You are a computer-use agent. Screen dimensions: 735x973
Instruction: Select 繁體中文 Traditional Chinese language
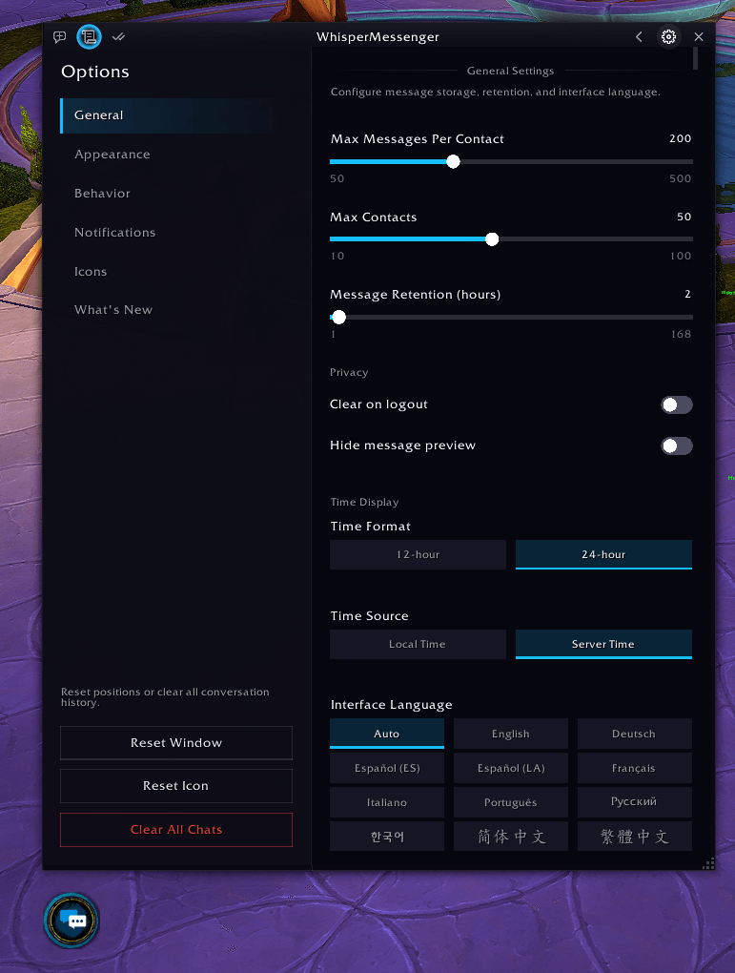635,837
